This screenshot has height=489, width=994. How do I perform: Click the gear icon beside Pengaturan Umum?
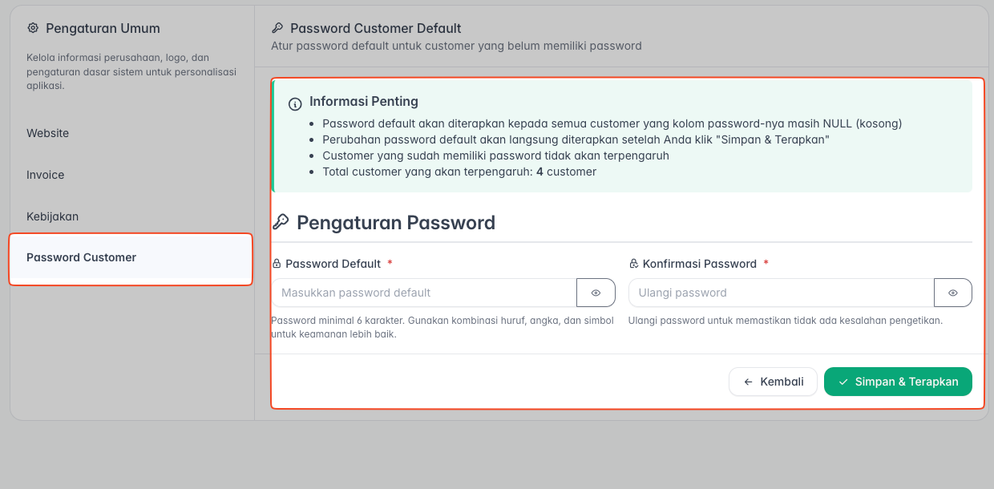click(33, 28)
